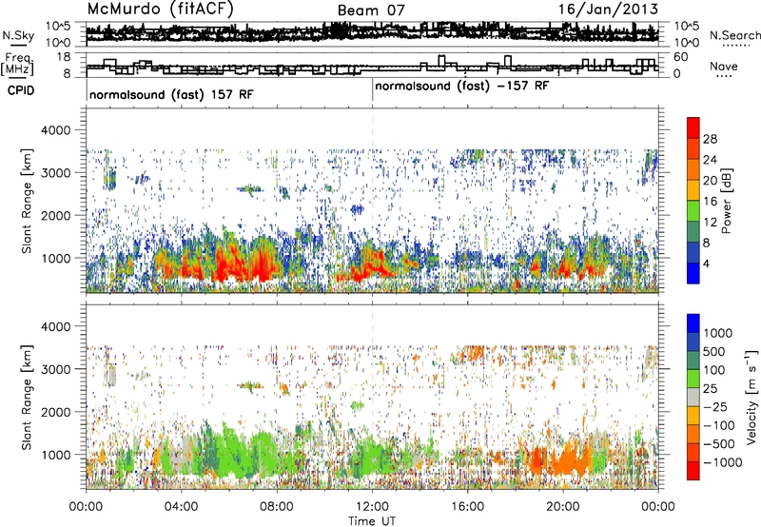Click the Slant Range label of power panel
761x527 pixels.
click(x=27, y=201)
